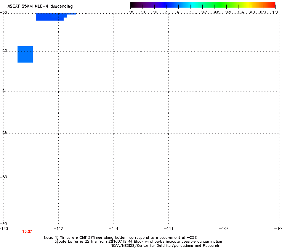
Task: Click the -108 longitude axis label
Action: click(x=224, y=229)
